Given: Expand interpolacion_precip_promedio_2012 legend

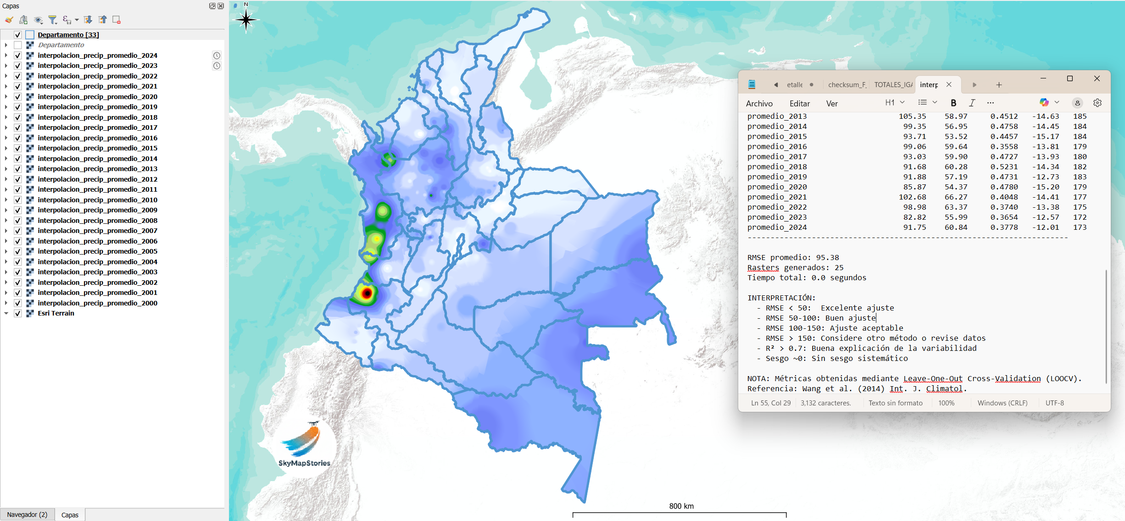Looking at the screenshot, I should tap(6, 179).
